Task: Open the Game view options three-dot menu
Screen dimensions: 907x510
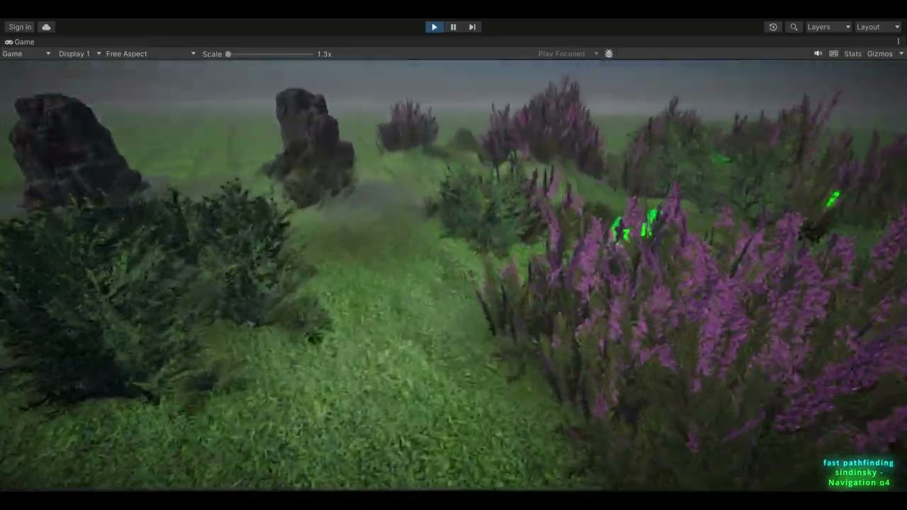Action: click(898, 42)
